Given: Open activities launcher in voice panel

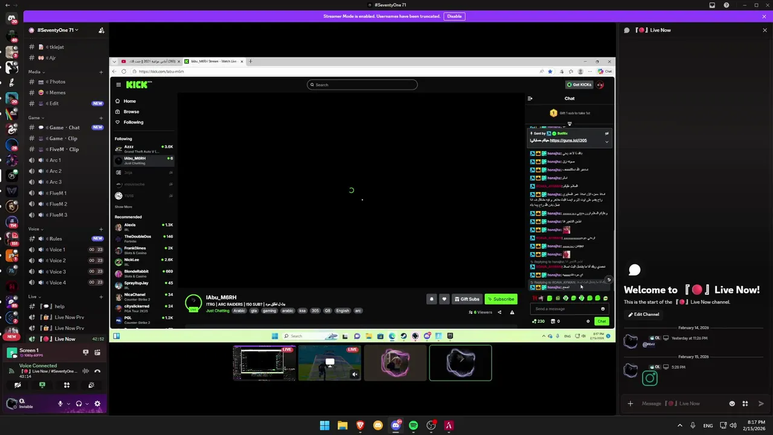Looking at the screenshot, I should (66, 385).
